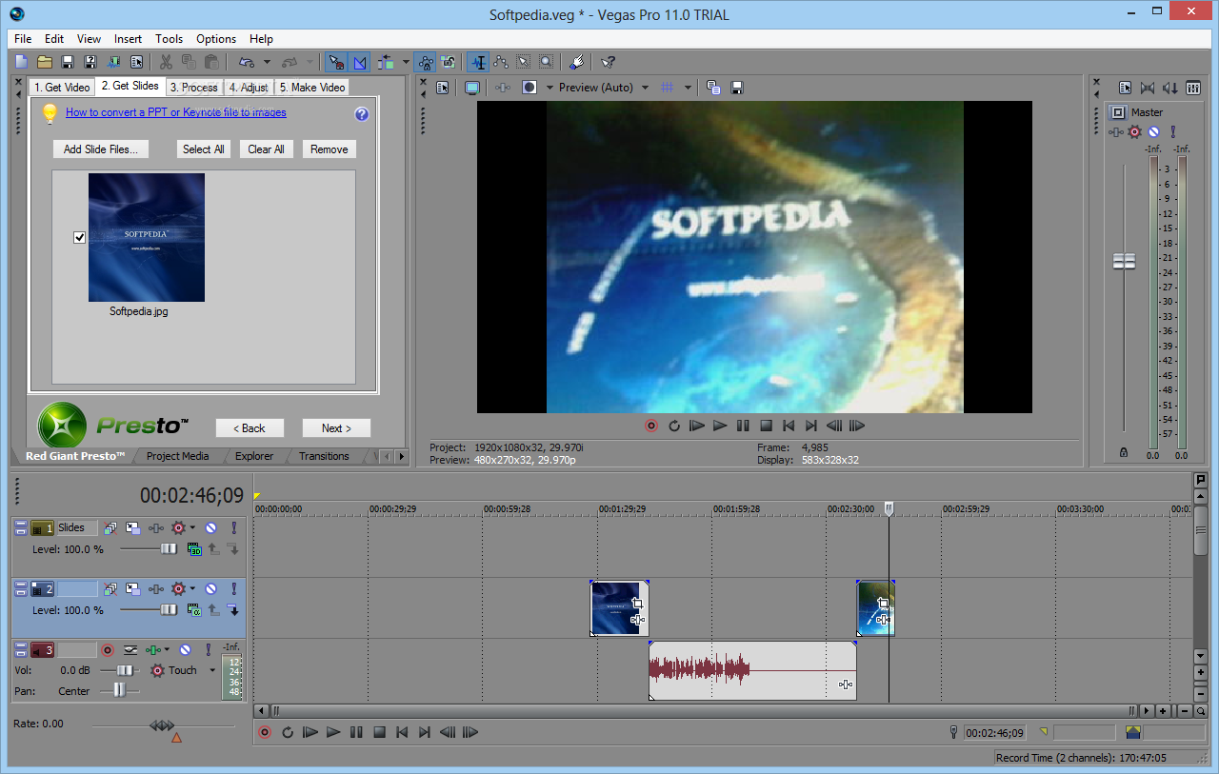The width and height of the screenshot is (1219, 774).
Task: Expand the preview quality dropdown next to Preview (Auto)
Action: coord(645,88)
